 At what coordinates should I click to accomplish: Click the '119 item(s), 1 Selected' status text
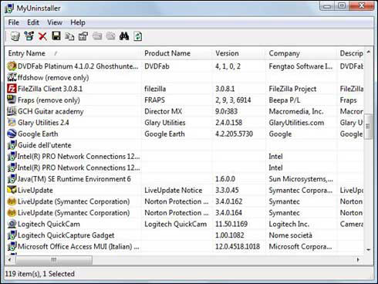[x=40, y=274]
